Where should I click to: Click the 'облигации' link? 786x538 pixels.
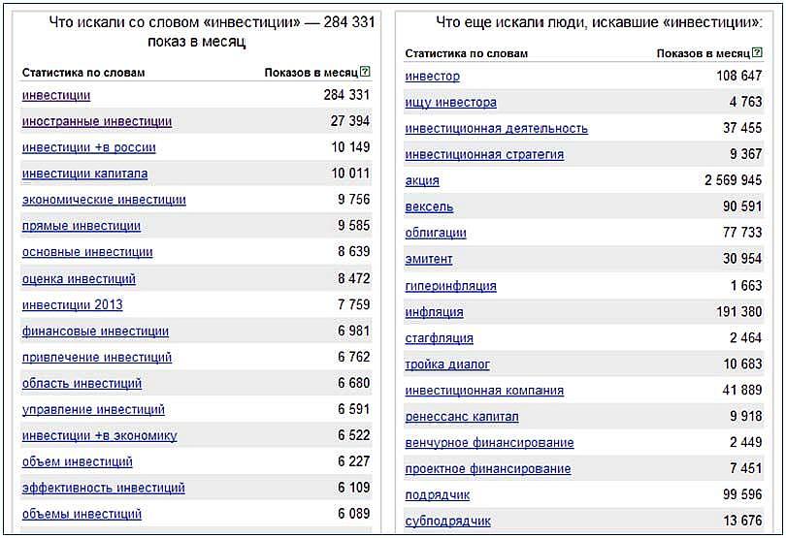(x=436, y=233)
